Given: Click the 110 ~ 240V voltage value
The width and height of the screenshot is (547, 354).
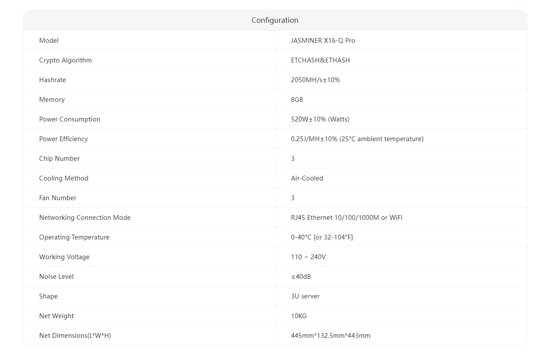Looking at the screenshot, I should [308, 257].
